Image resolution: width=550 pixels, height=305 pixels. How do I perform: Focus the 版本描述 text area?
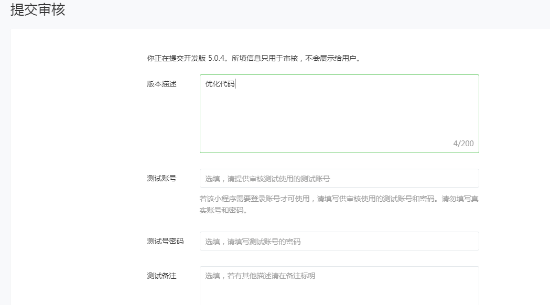(339, 114)
